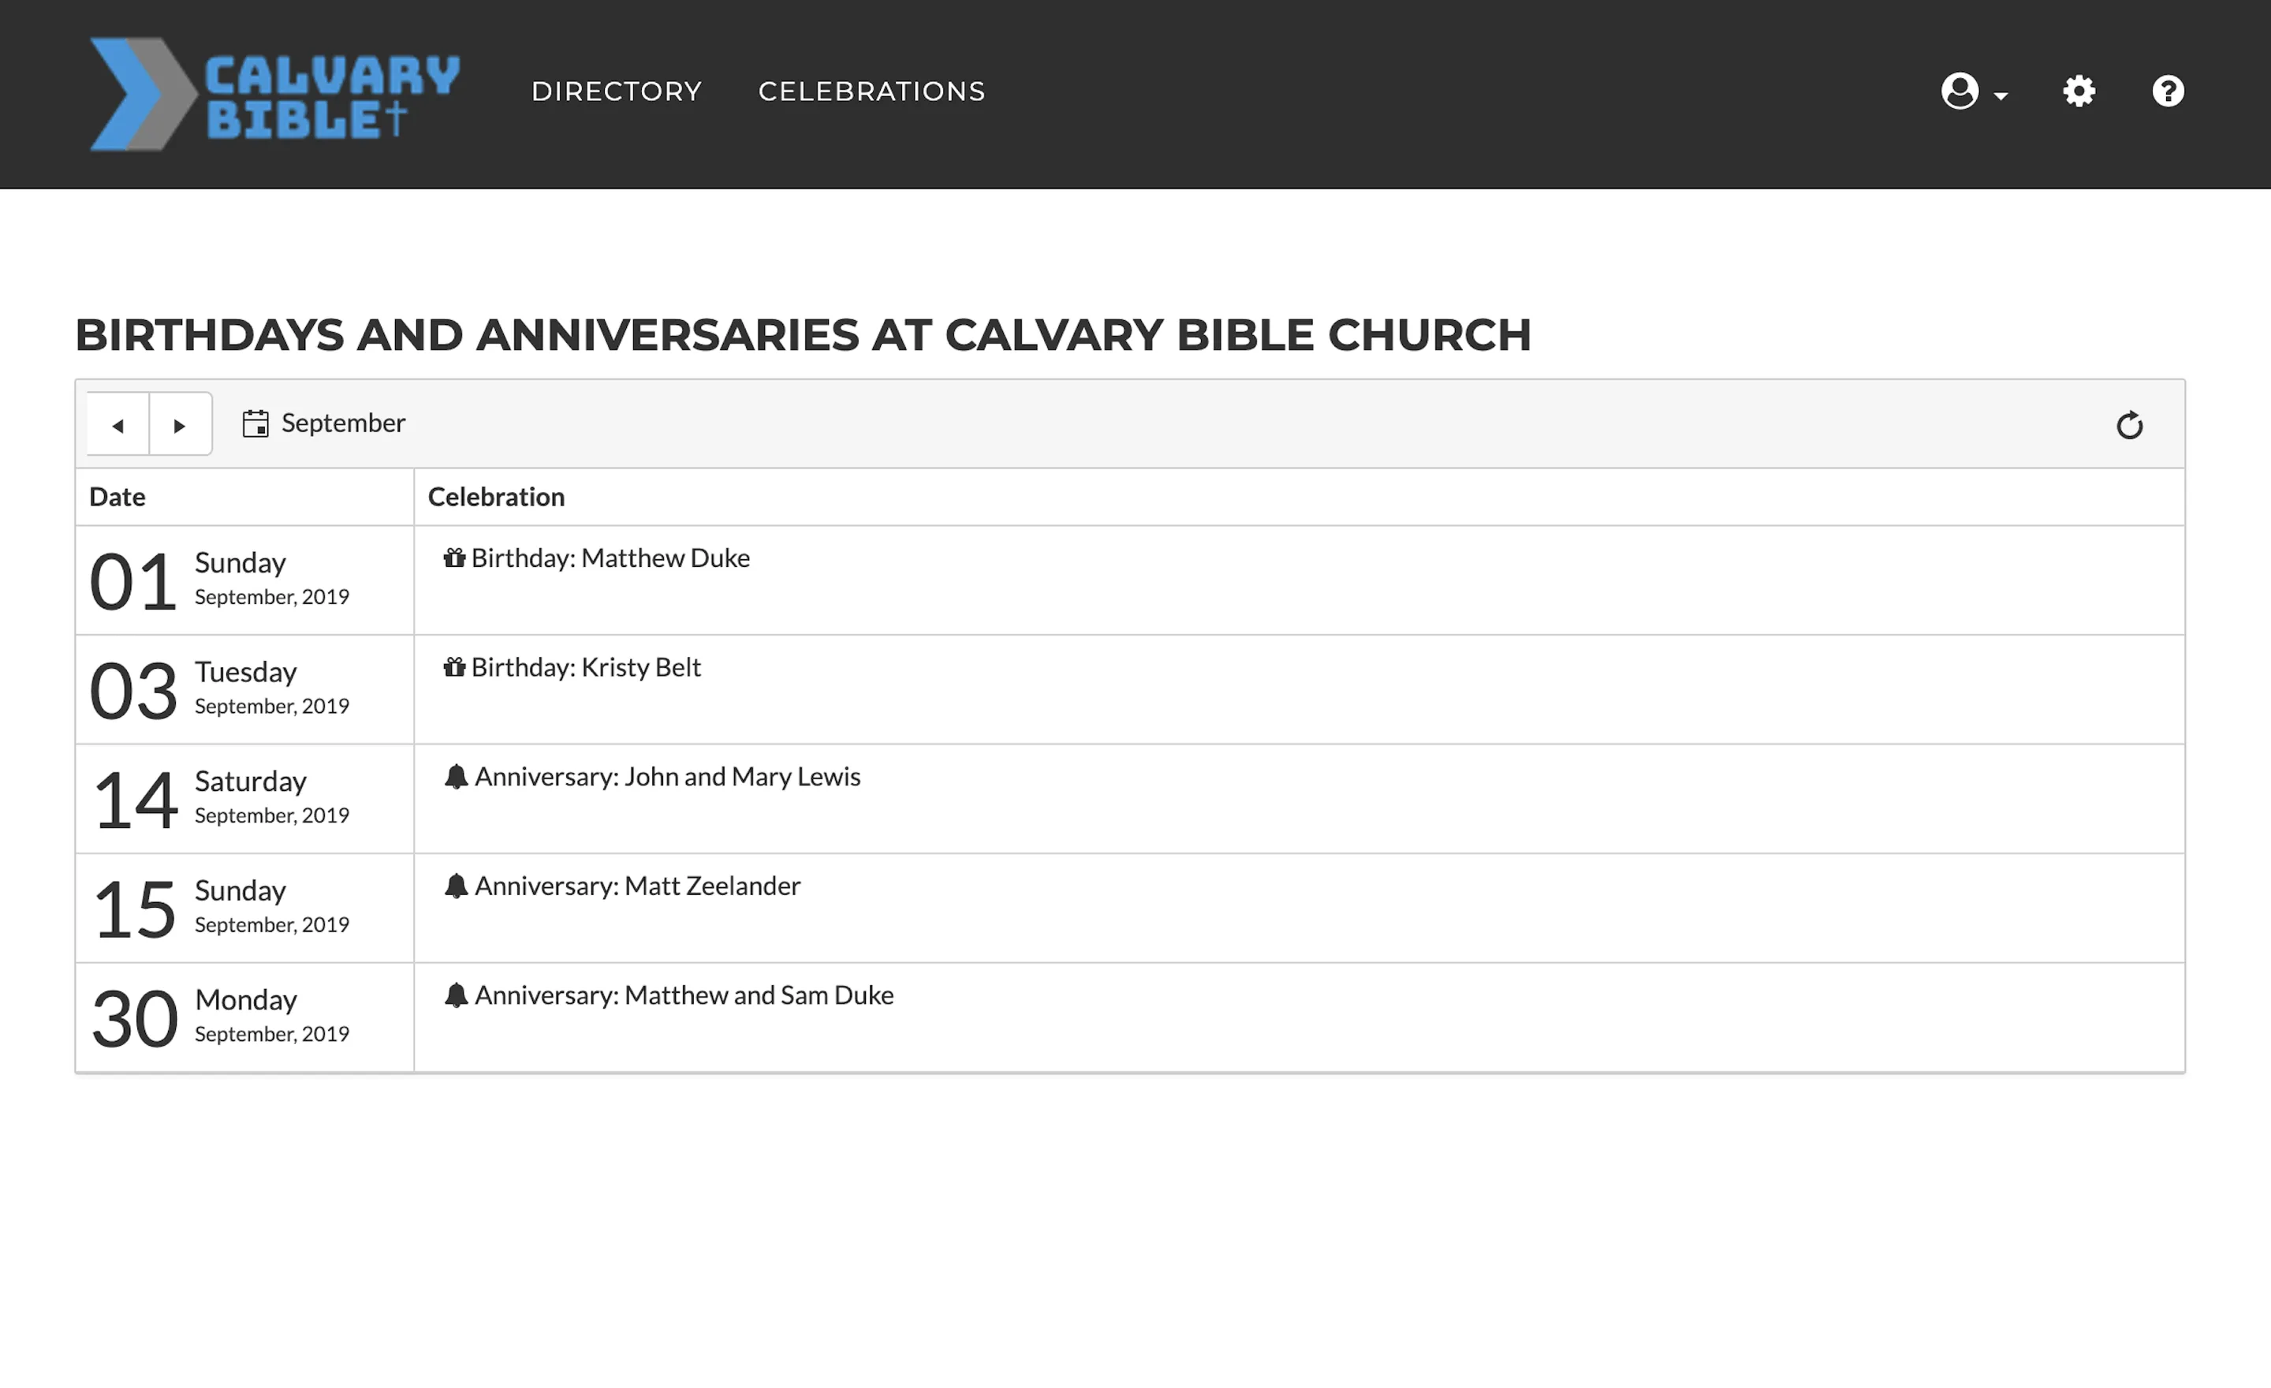Click the gift icon beside Kristy Belt's birthday
The image size is (2271, 1388).
coord(454,666)
